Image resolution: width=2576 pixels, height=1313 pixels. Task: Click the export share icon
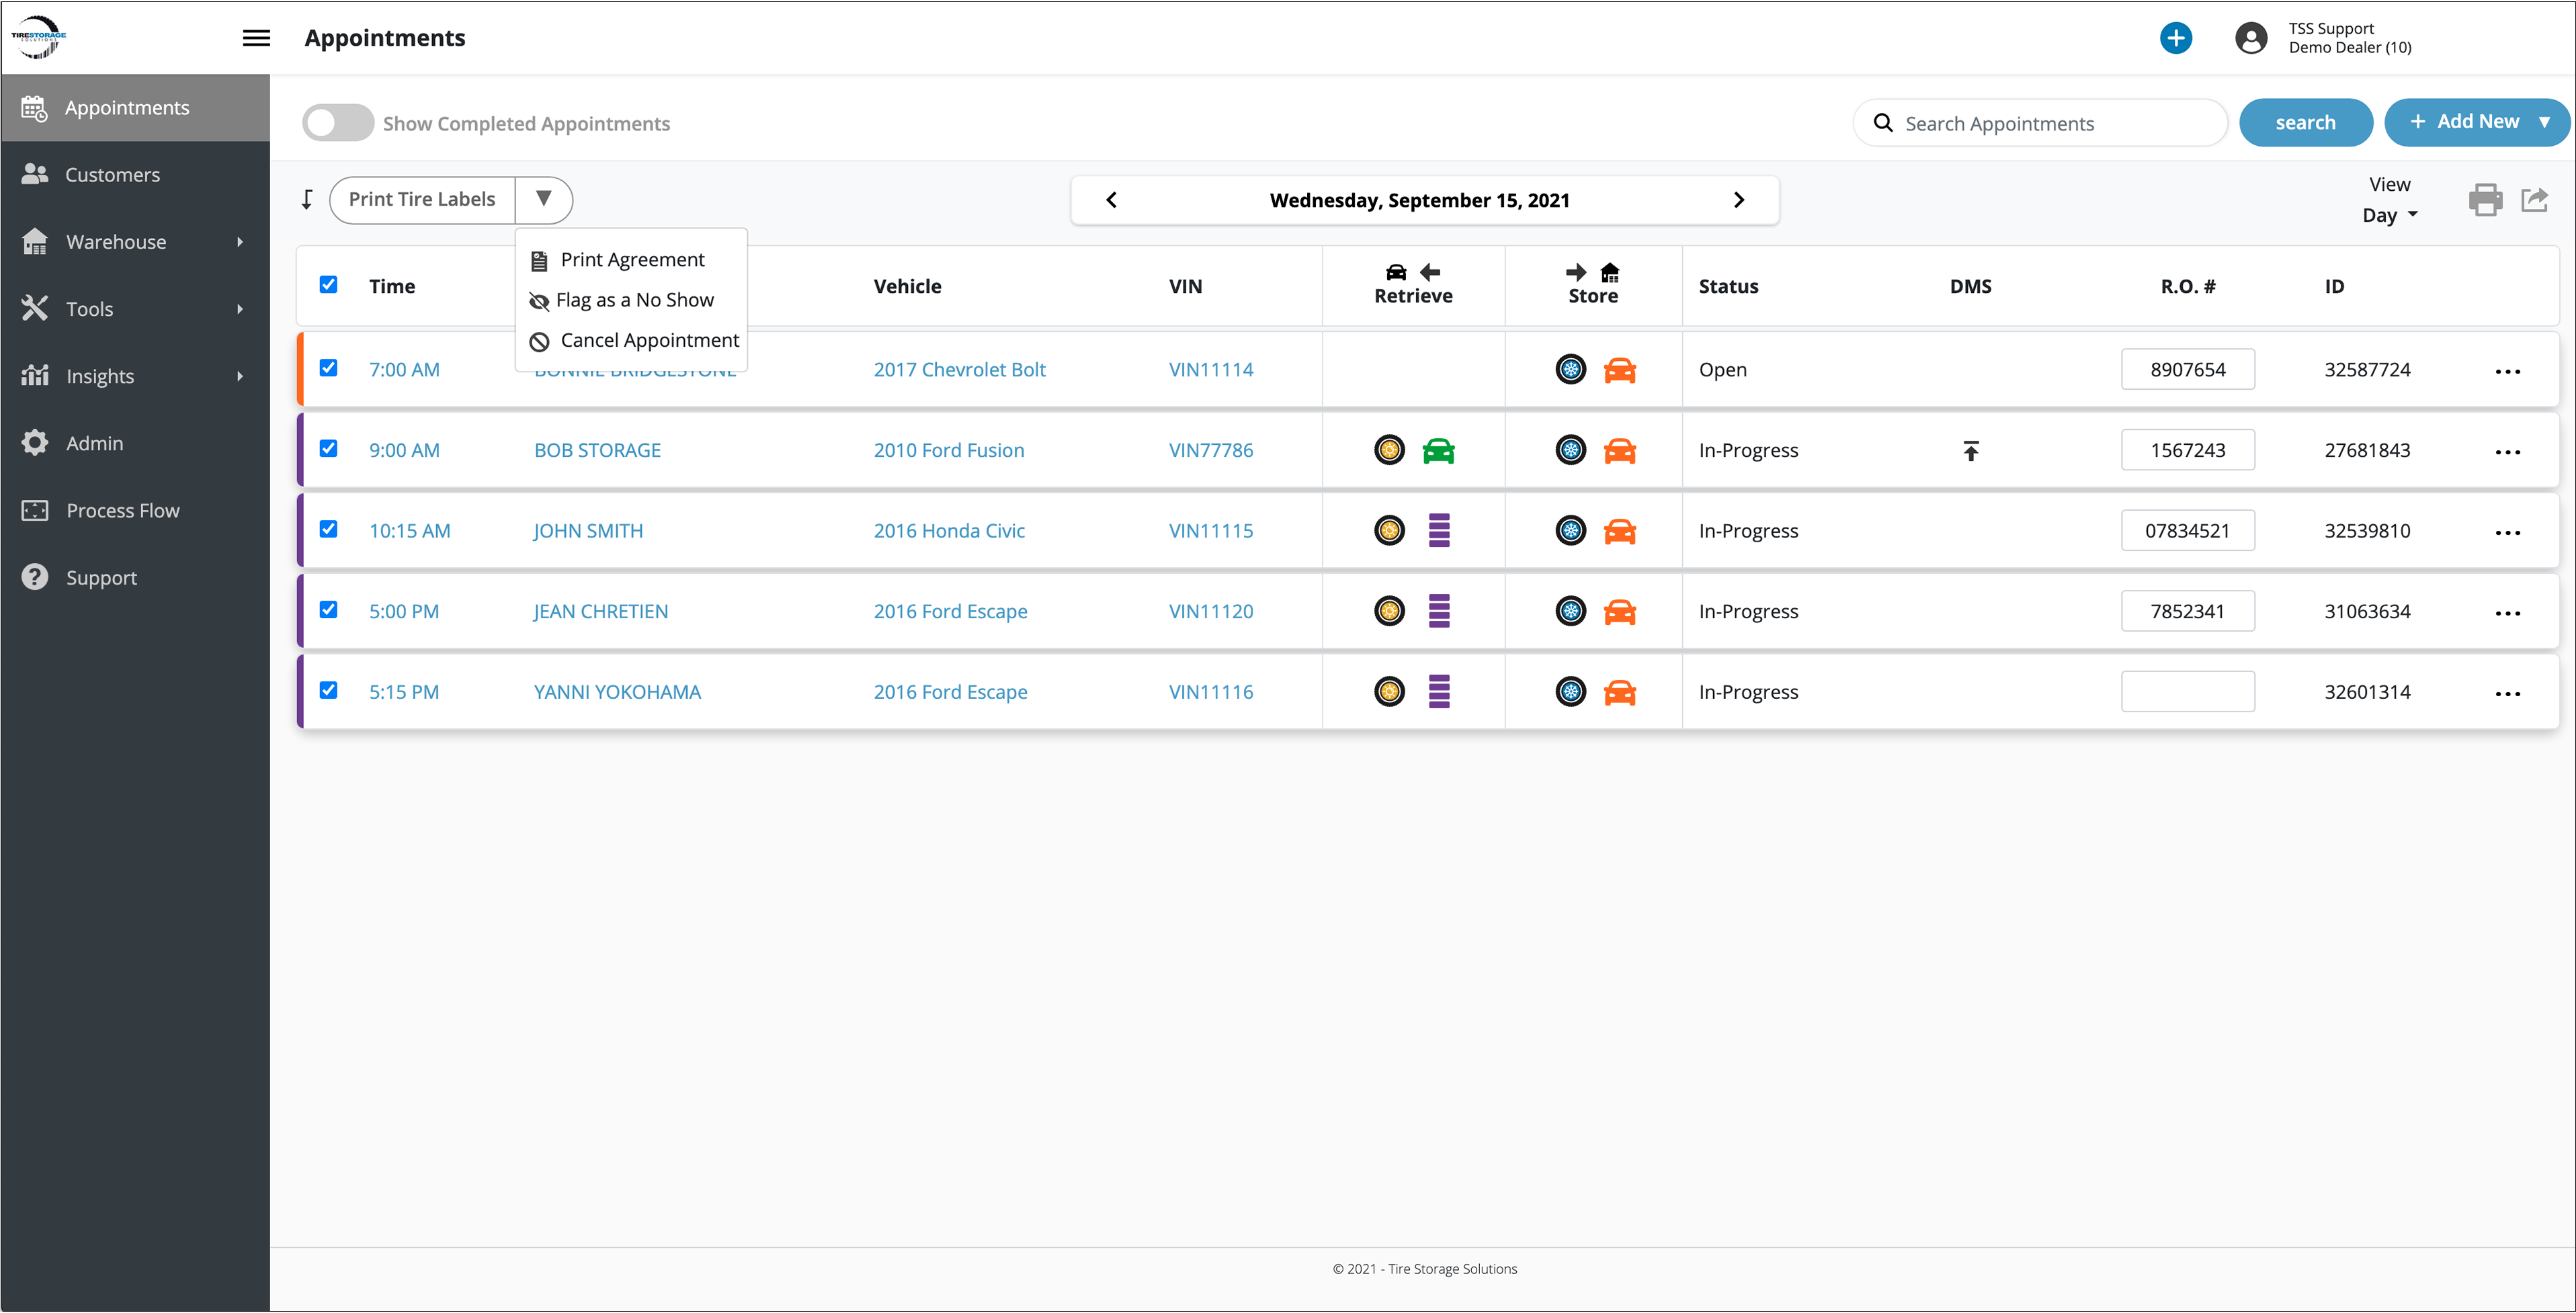coord(2534,200)
